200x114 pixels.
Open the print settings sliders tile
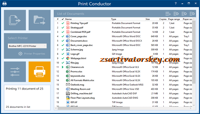click(x=15, y=72)
